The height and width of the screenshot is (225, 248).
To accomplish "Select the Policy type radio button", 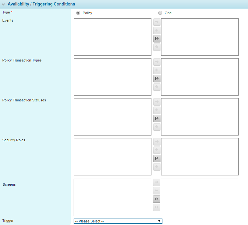I will [78, 13].
